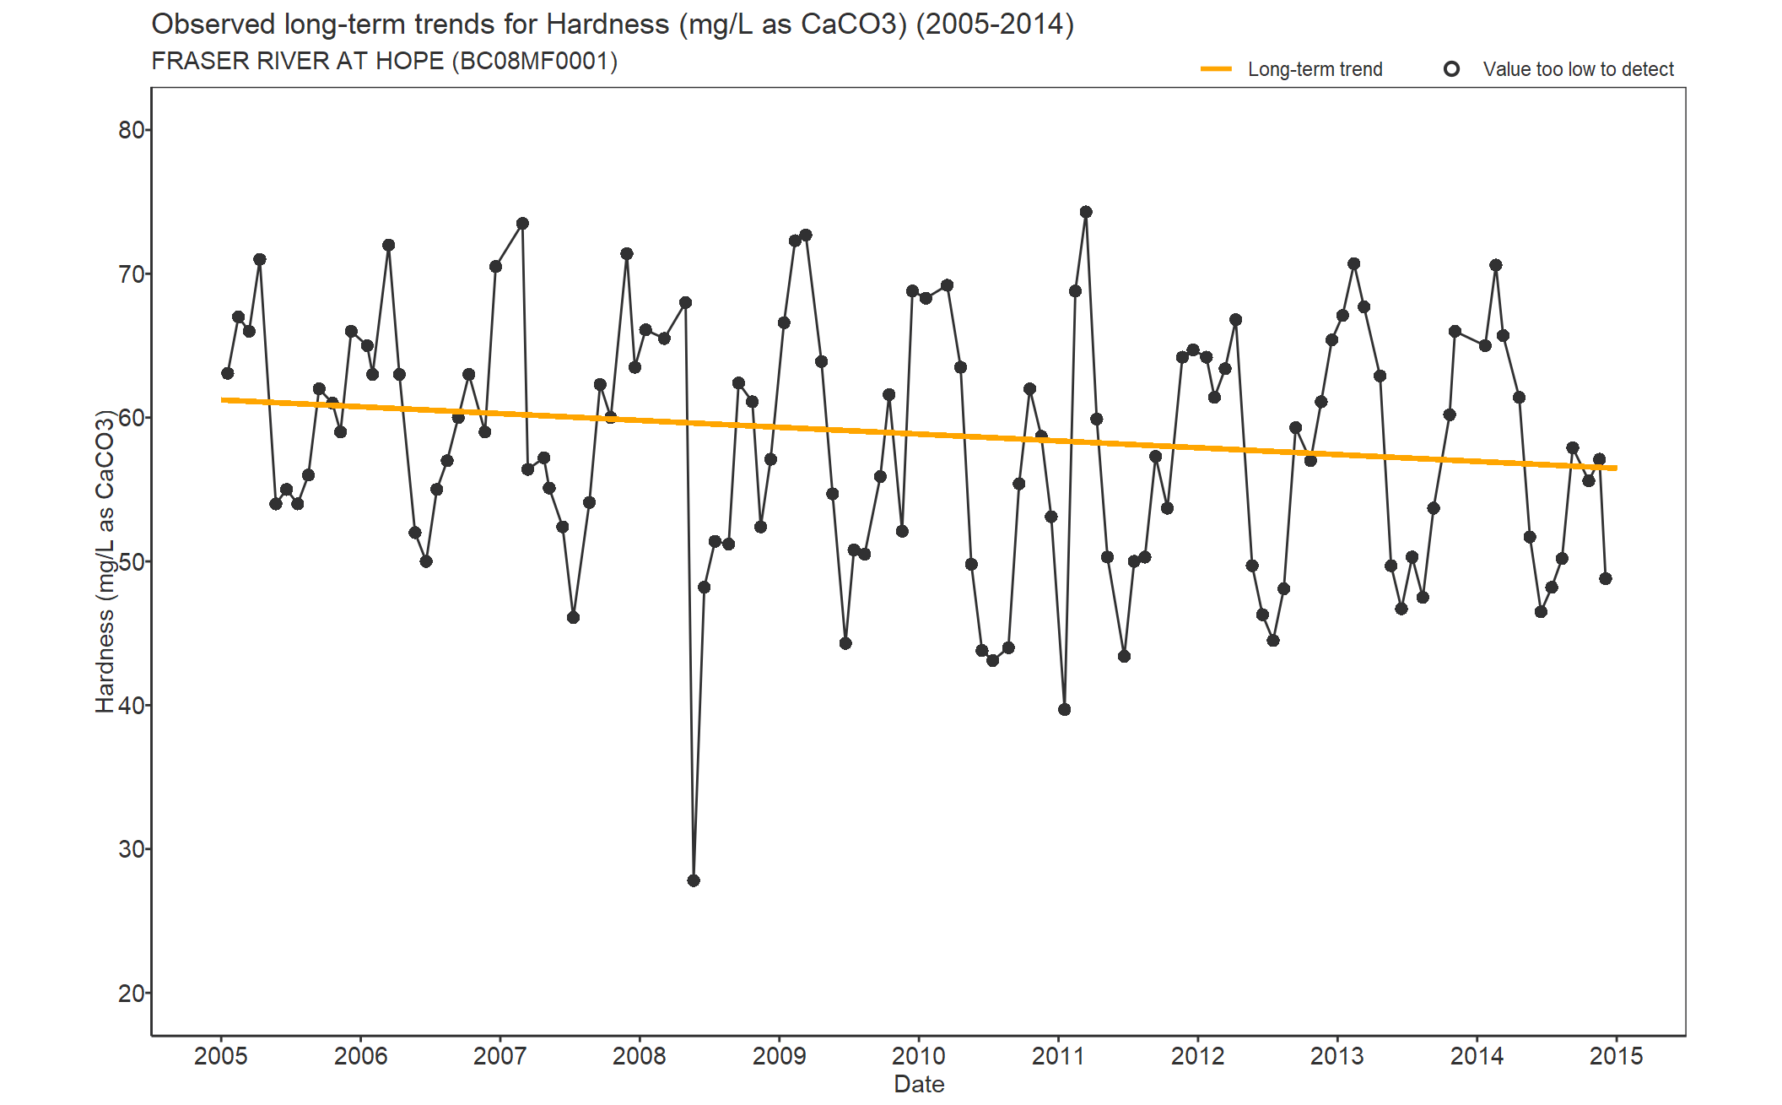Select the subtitle FRASER RIVER AT HOPE (BC08MF0001)
Viewport: 1782px width, 1105px height.
point(385,62)
